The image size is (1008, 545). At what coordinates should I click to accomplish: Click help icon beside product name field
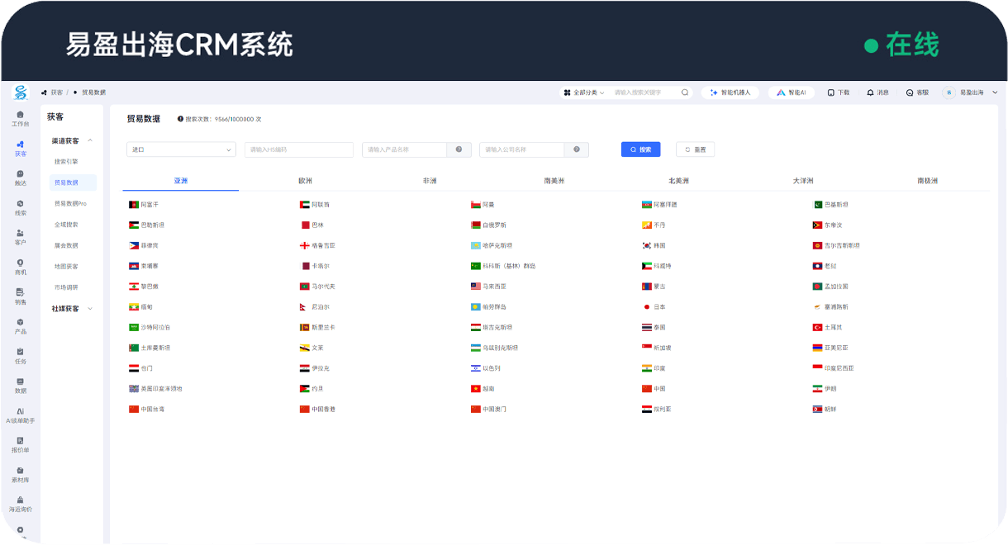[459, 149]
